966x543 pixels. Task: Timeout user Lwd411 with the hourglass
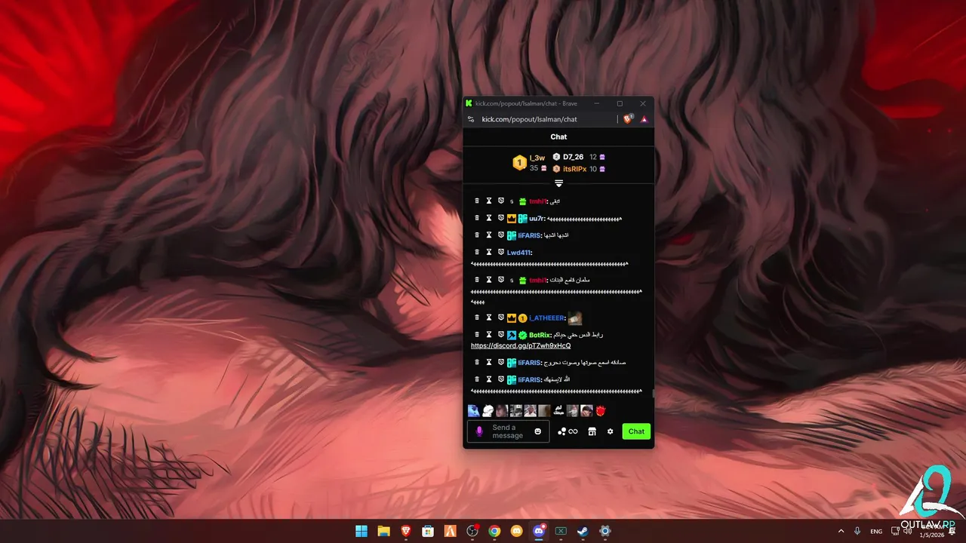click(488, 252)
